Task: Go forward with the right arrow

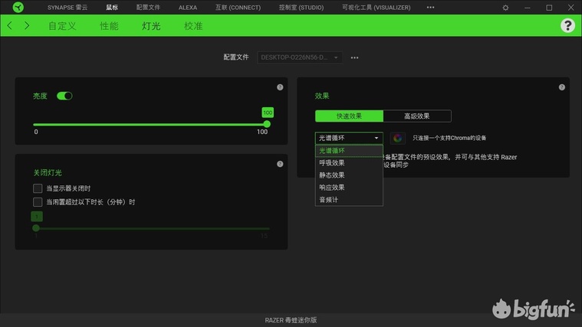Action: coord(27,25)
